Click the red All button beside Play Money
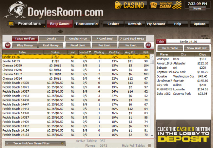This screenshot has width=213, height=148. click(8, 46)
